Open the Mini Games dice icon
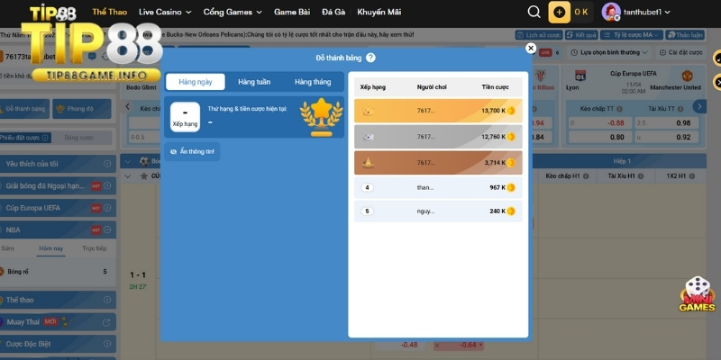721x360 pixels. tap(697, 293)
